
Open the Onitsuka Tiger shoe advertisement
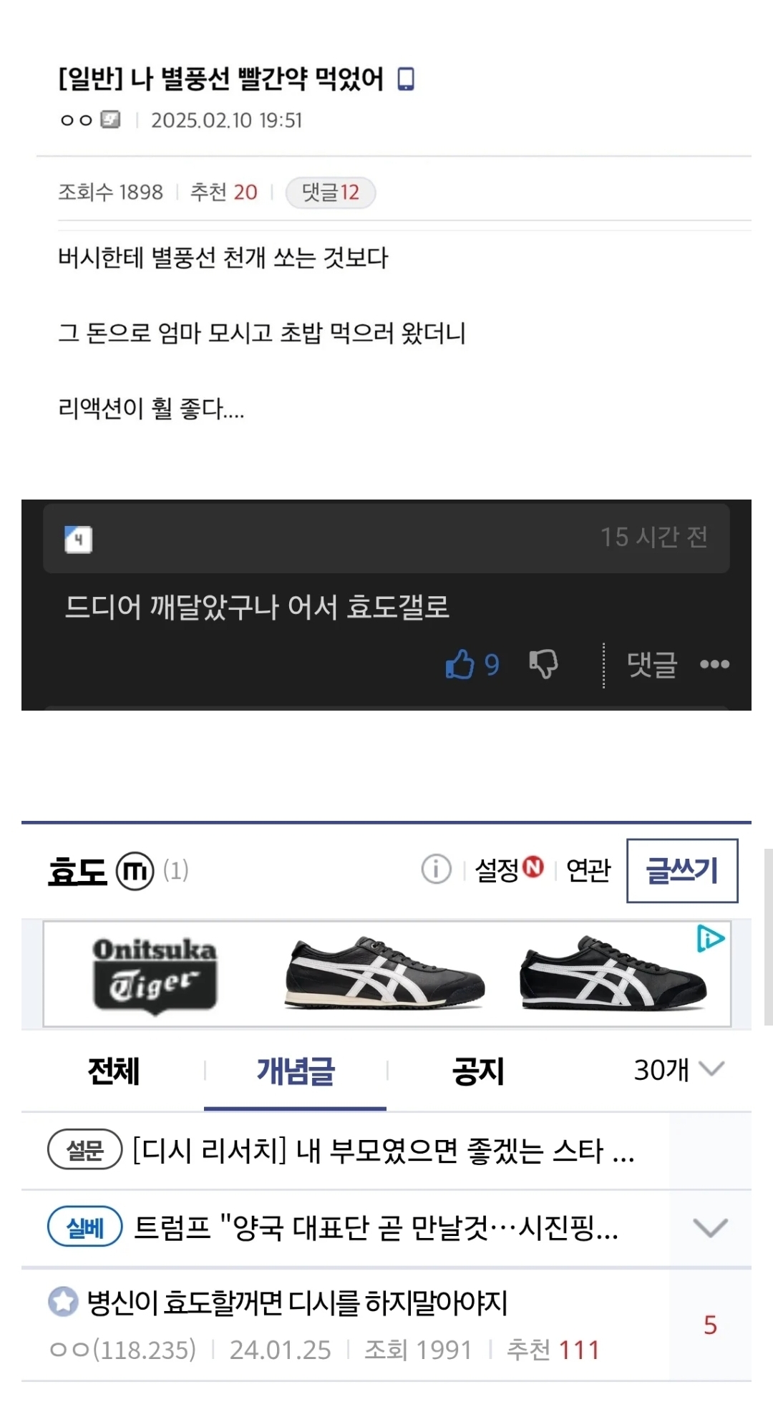coord(387,974)
